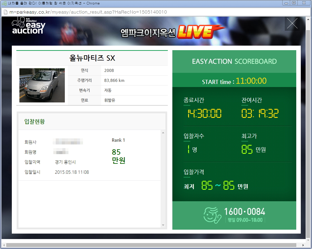
Task: Click the 엠파크이지옥션 LIVE banner title
Action: (172, 32)
